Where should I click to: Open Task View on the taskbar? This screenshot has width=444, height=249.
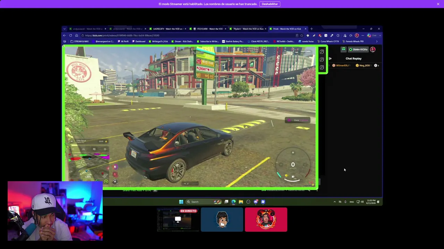tap(226, 202)
